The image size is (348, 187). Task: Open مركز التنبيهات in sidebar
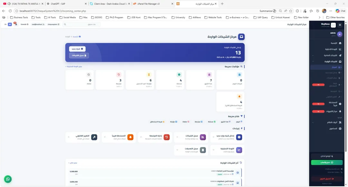click(326, 111)
